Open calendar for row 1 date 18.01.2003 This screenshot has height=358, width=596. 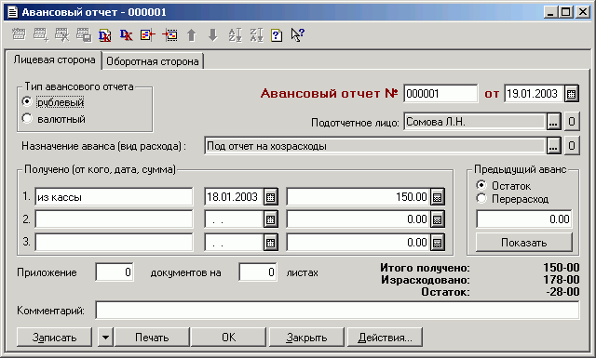(x=270, y=197)
